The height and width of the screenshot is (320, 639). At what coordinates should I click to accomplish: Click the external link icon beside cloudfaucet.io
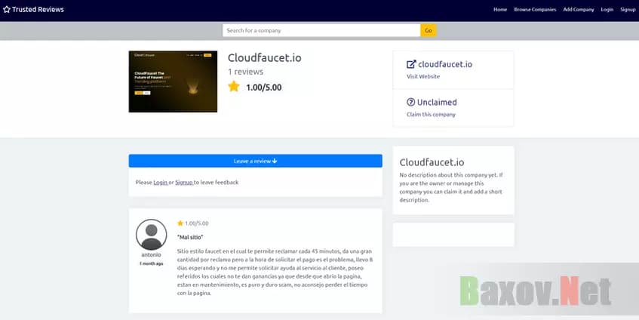pos(411,64)
